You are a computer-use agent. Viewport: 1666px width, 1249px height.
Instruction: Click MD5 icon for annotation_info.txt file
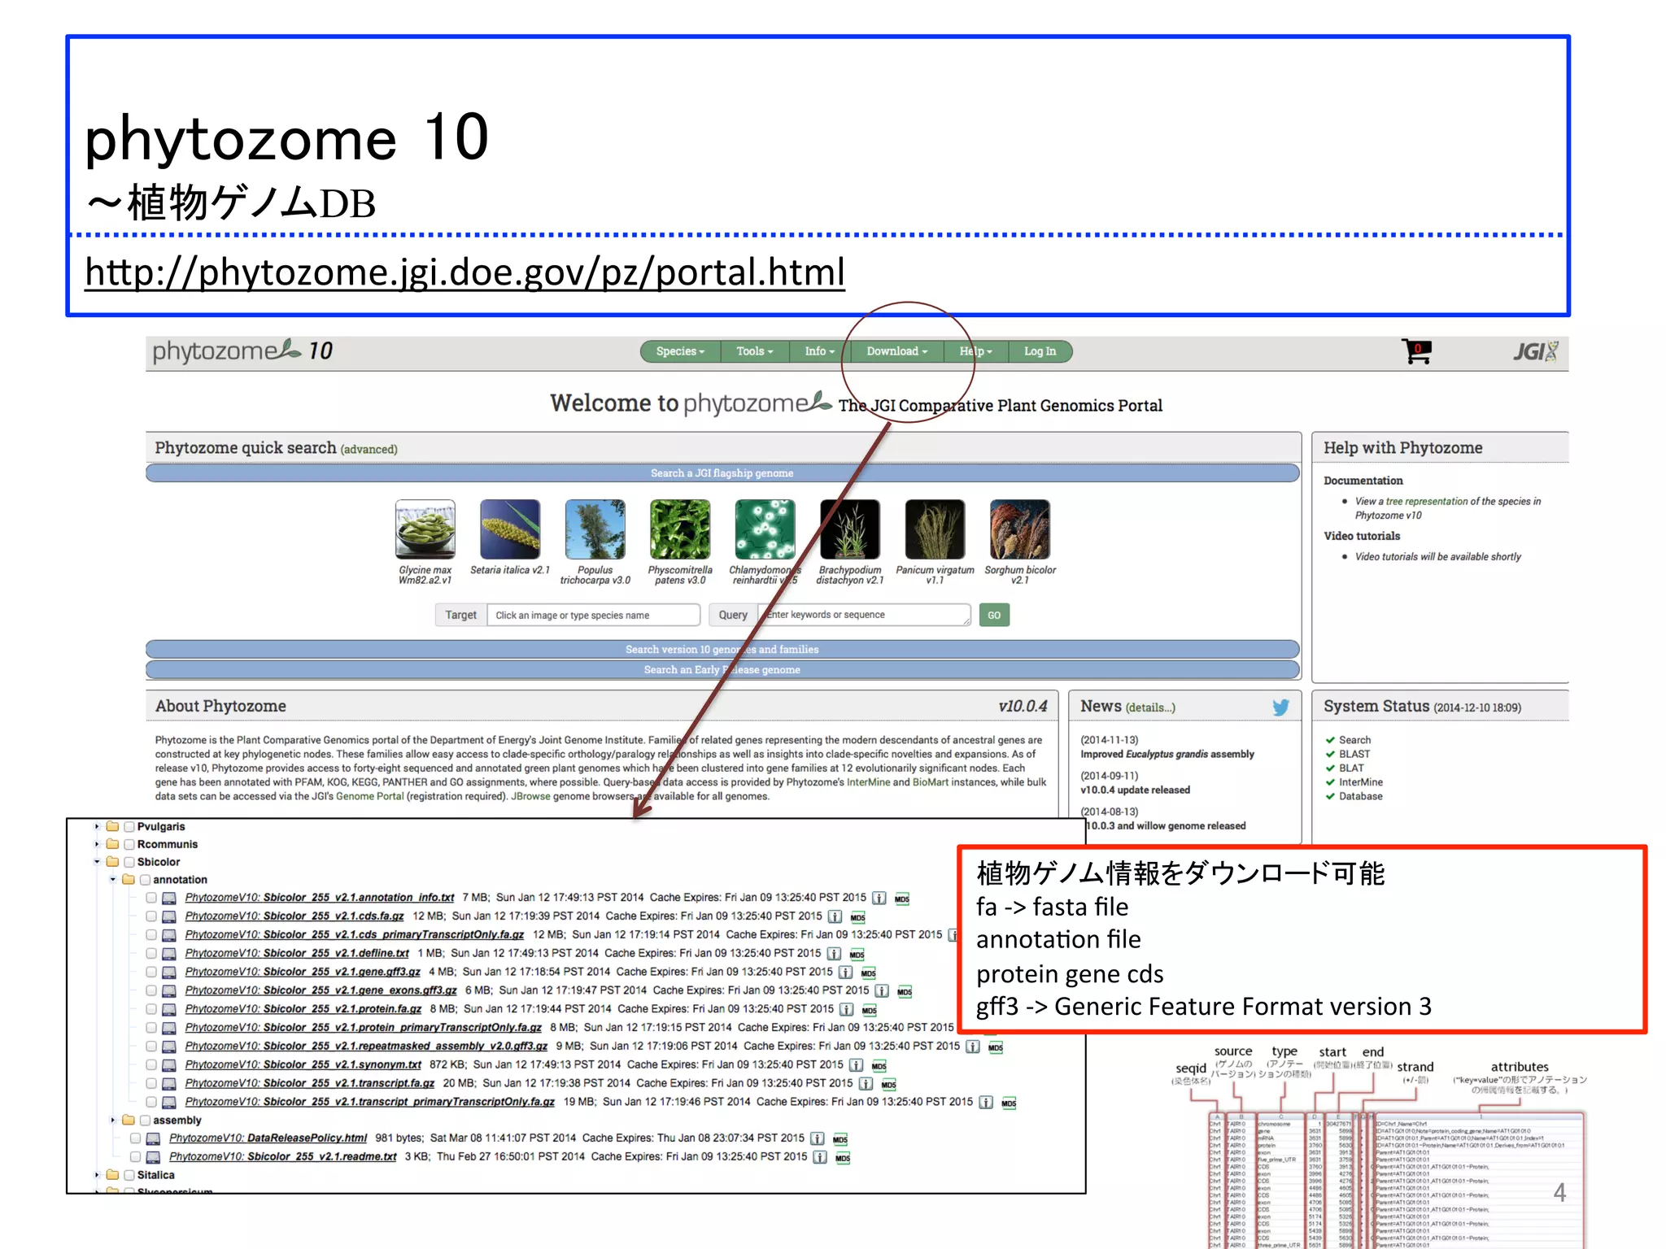click(902, 899)
